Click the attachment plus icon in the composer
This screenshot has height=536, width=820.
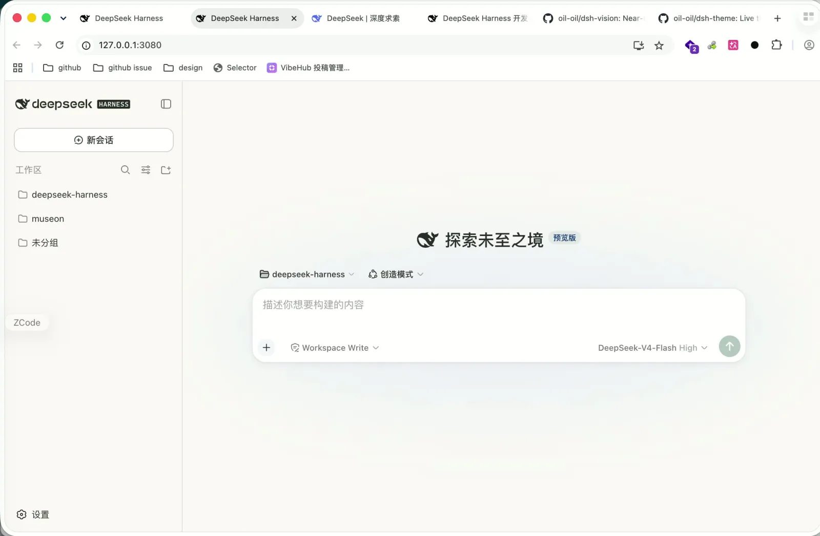point(266,348)
